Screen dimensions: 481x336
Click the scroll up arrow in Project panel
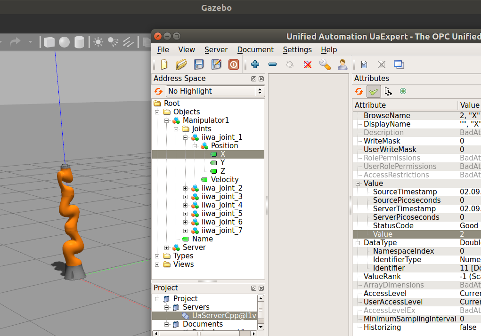pyautogui.click(x=261, y=298)
